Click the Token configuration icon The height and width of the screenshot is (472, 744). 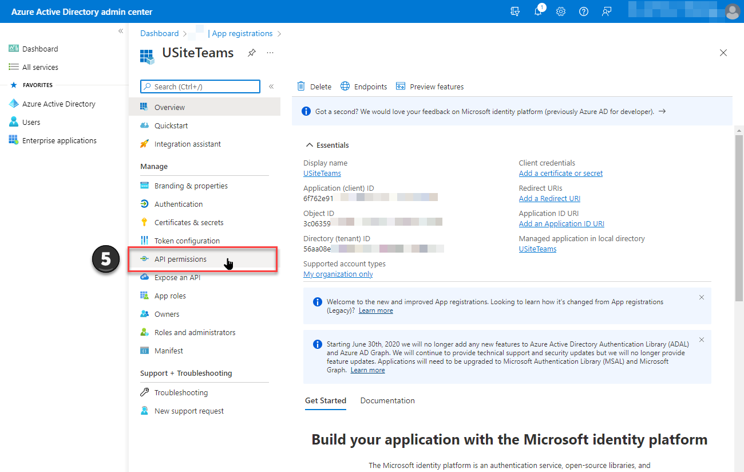(144, 241)
